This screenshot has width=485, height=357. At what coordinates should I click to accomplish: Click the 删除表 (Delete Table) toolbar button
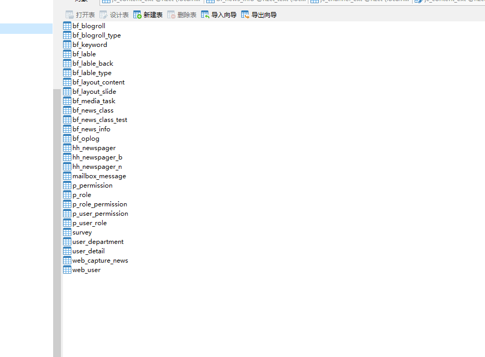(x=182, y=15)
